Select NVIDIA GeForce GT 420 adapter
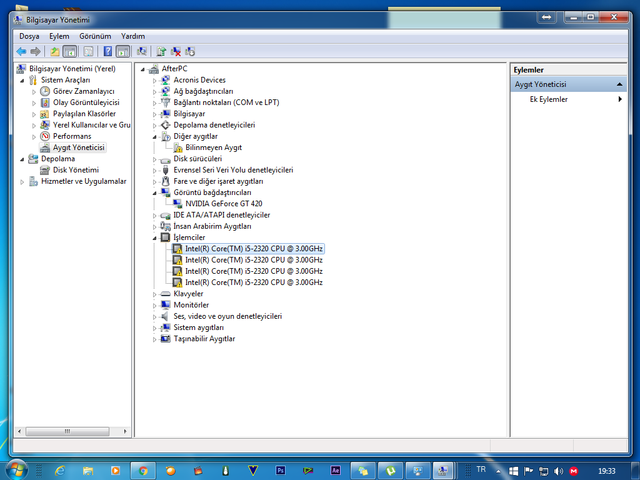 point(224,203)
